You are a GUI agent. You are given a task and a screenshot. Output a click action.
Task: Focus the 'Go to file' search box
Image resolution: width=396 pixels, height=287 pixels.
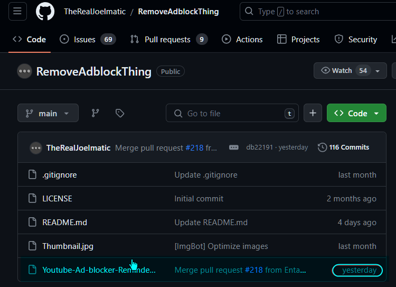point(232,113)
